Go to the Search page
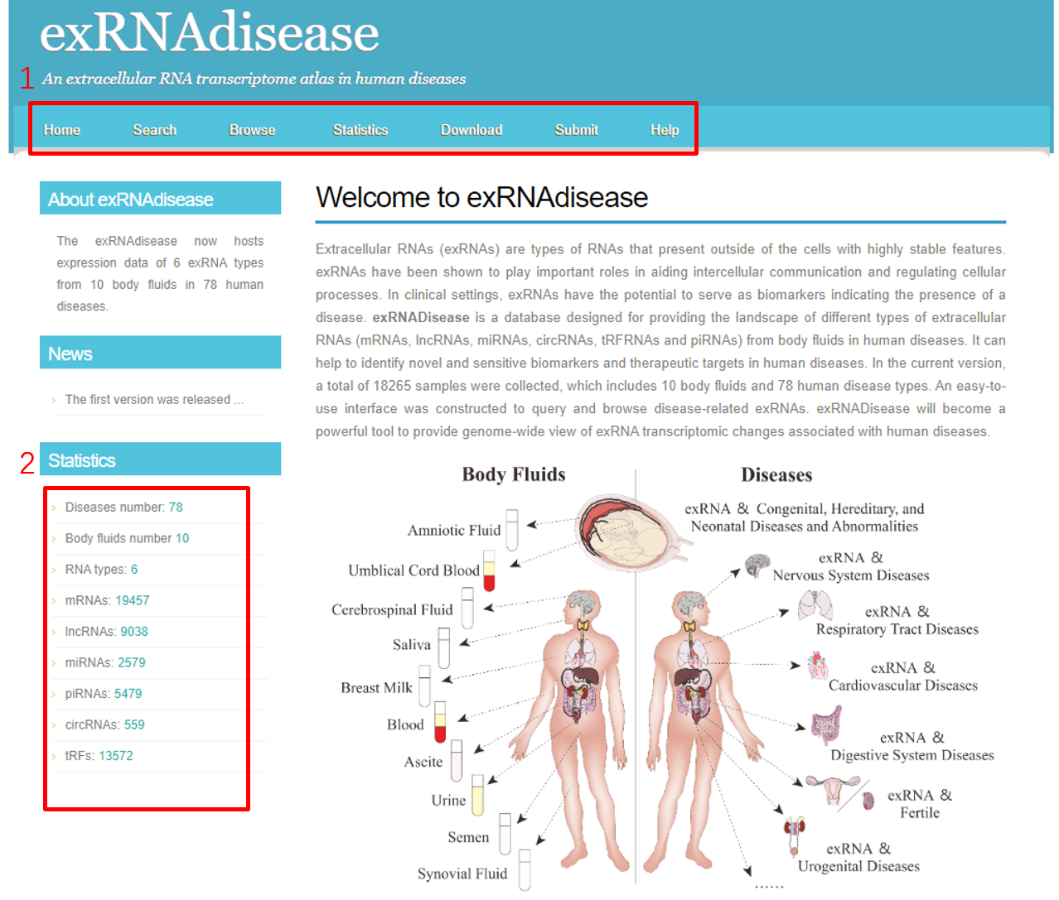1059x900 pixels. pos(155,130)
